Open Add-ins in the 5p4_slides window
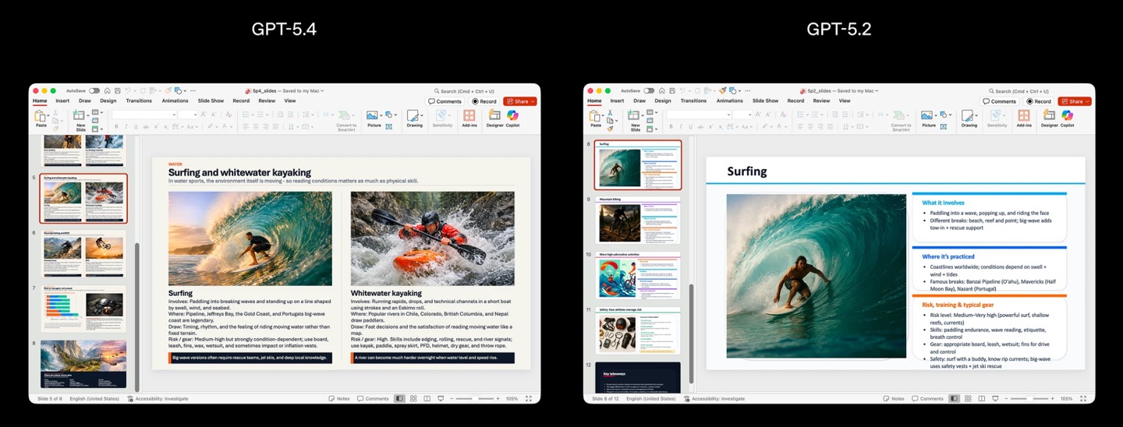The image size is (1123, 427). [x=469, y=118]
